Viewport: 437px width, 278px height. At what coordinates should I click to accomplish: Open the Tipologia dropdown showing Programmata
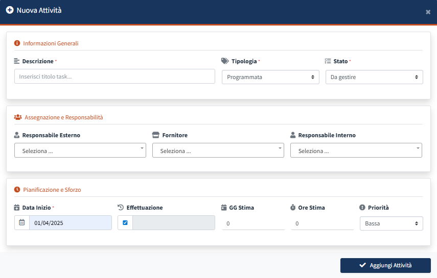coord(270,77)
